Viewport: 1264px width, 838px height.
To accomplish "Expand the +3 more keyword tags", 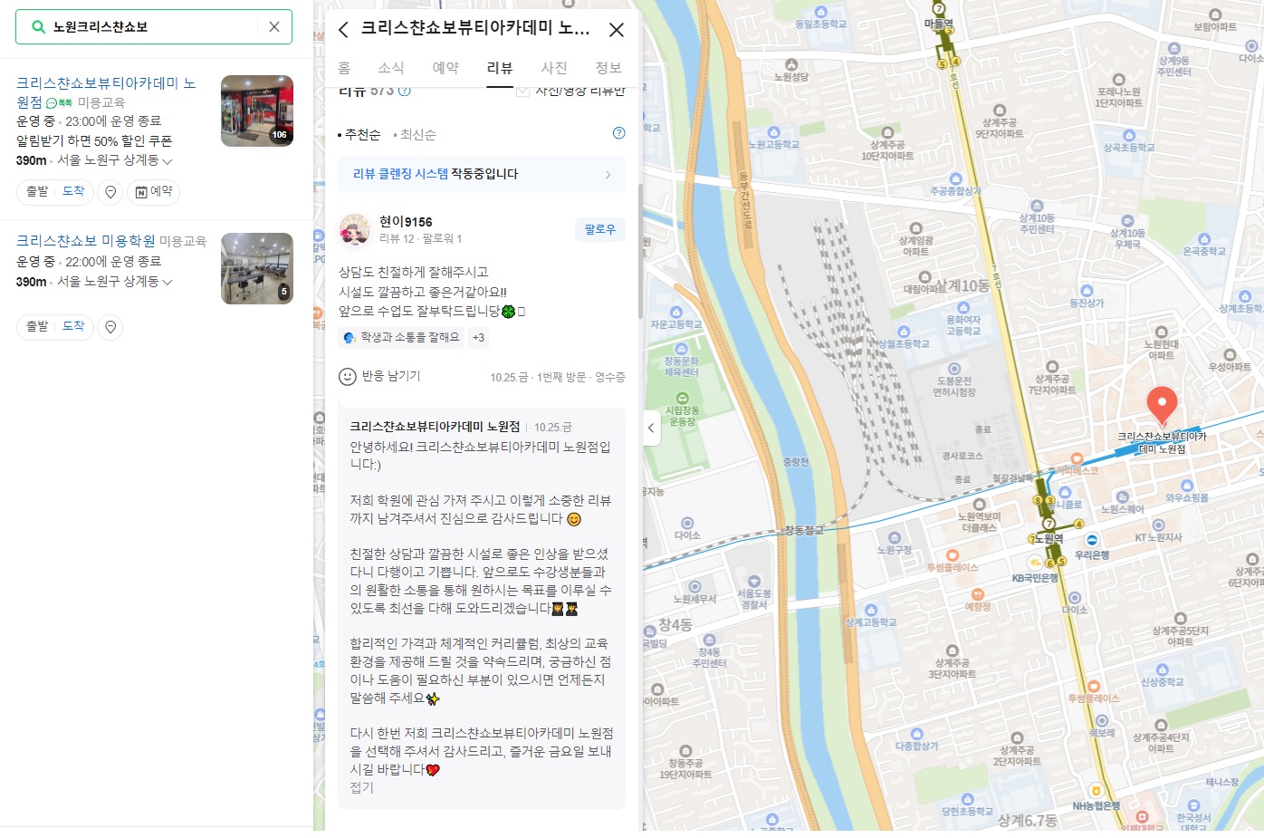I will tap(478, 337).
